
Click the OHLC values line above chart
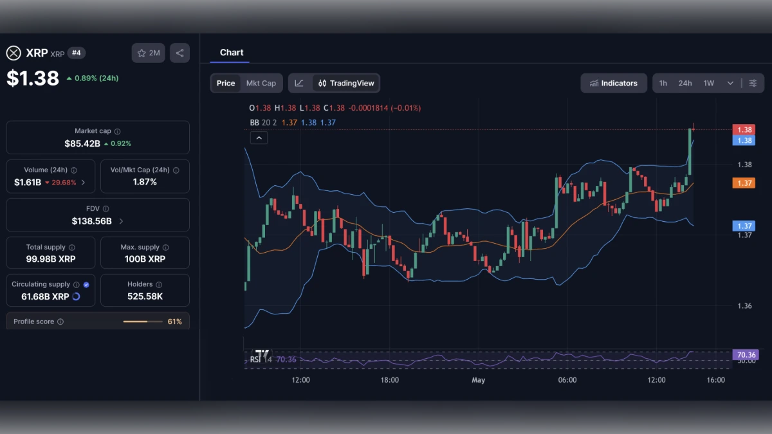[x=335, y=108]
